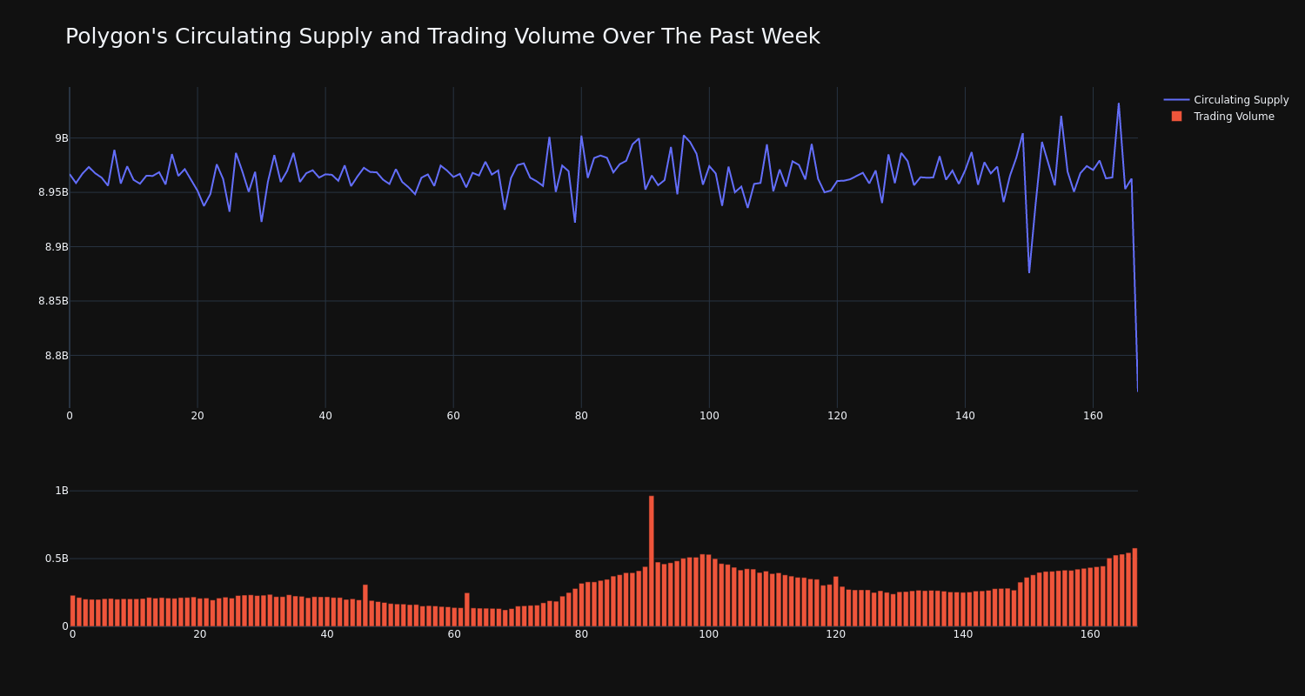Click the volume bar spike near 120
The image size is (1305, 696).
[x=836, y=601]
